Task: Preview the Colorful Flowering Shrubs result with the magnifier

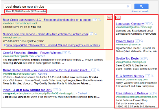Action: pyautogui.click(x=69, y=53)
